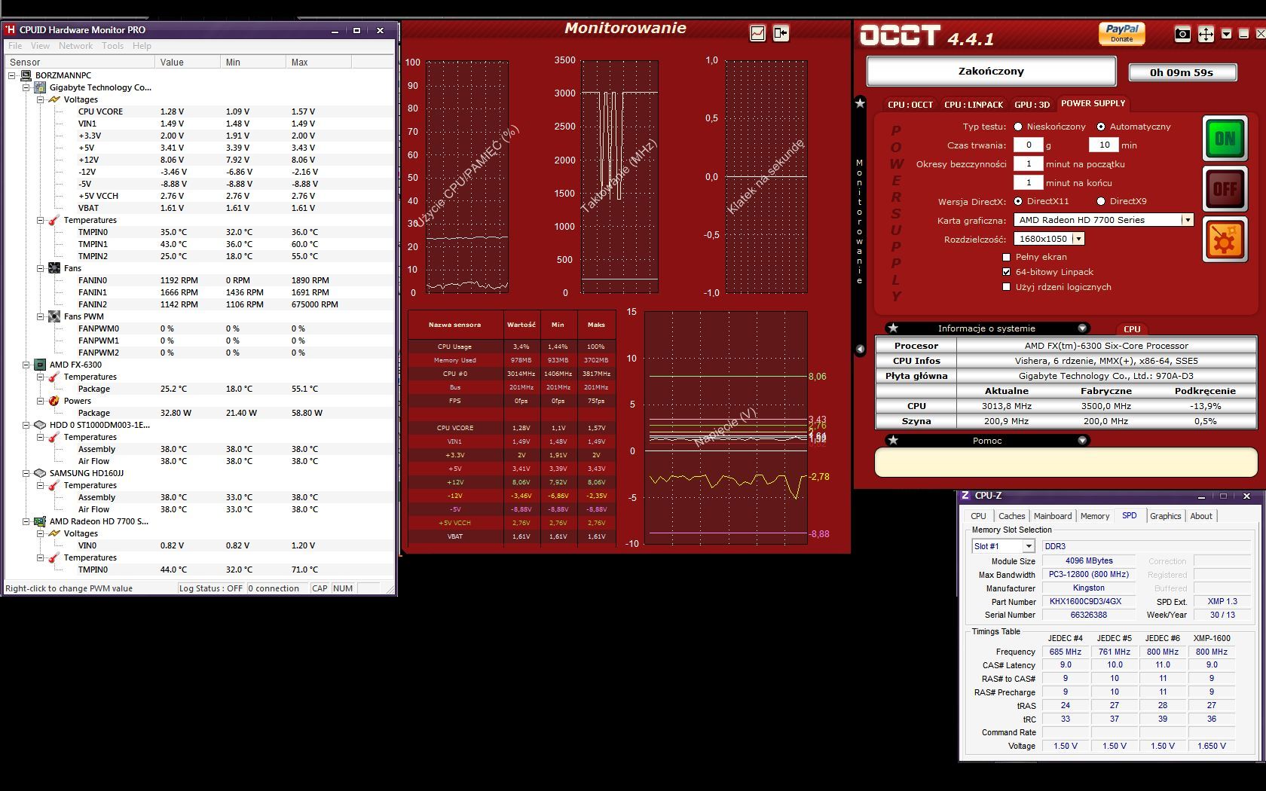Click the graph view icon in Monitorowanie
Viewport: 1266px width, 791px height.
tap(758, 33)
